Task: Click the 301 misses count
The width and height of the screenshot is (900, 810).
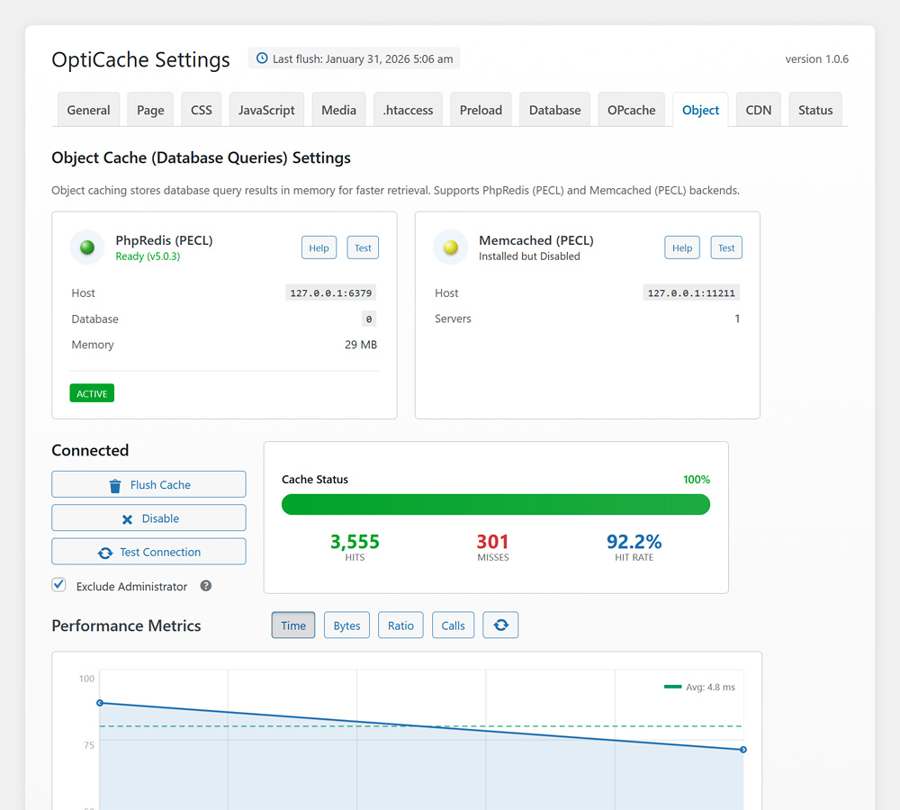Action: pos(492,541)
